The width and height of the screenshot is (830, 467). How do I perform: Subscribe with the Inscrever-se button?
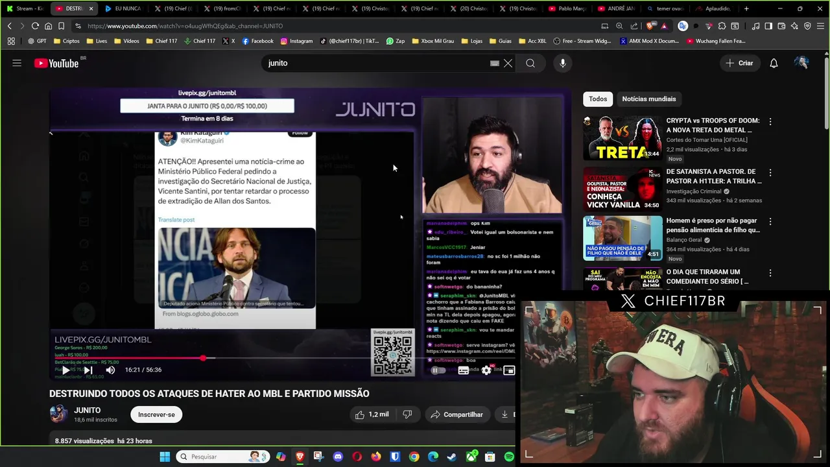(156, 414)
